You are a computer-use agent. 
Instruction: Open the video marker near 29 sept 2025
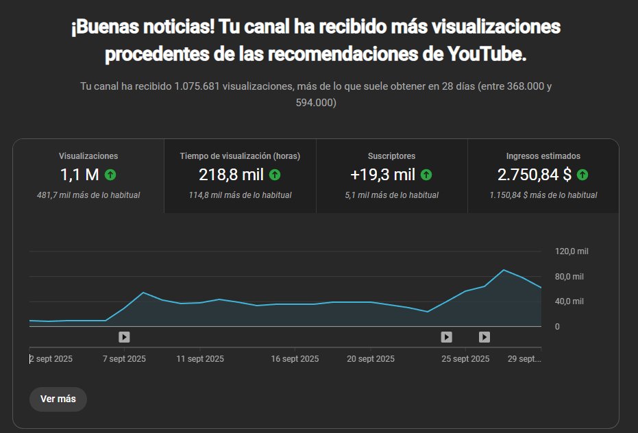484,336
